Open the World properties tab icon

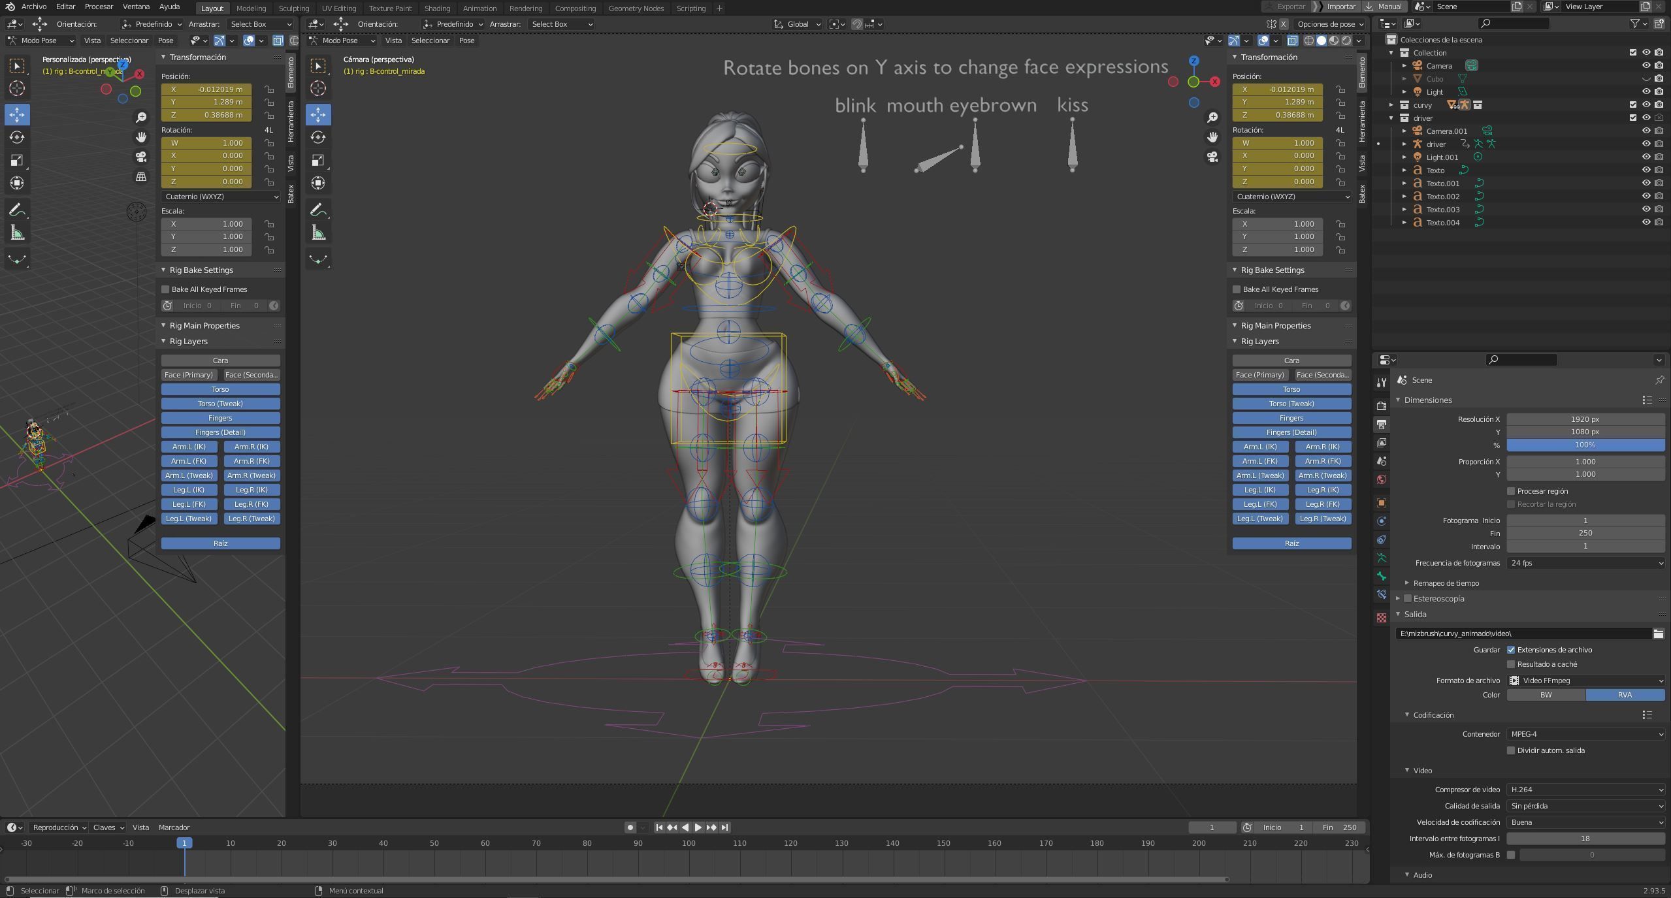click(1382, 479)
